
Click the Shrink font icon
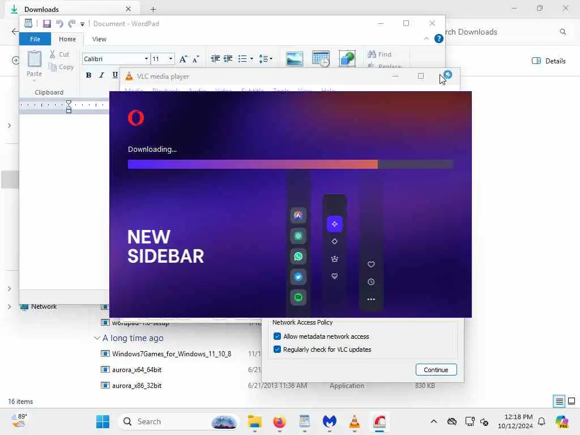click(195, 59)
